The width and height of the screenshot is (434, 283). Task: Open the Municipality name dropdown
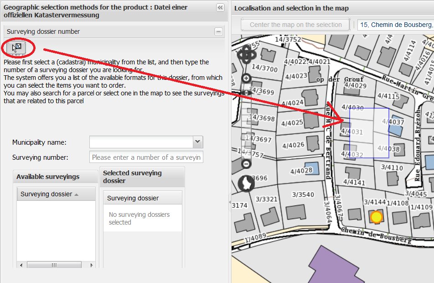[x=197, y=142]
